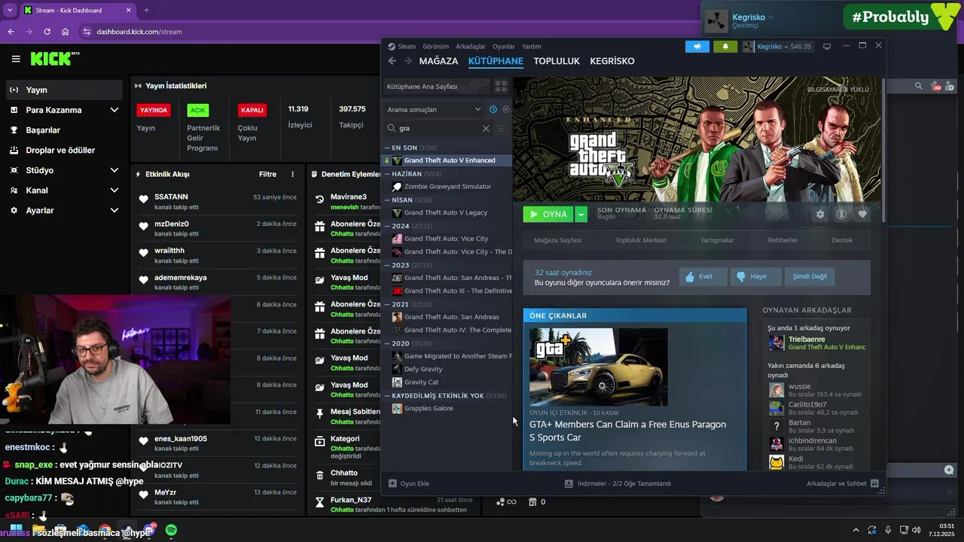Select Gravity Cat game

point(421,382)
